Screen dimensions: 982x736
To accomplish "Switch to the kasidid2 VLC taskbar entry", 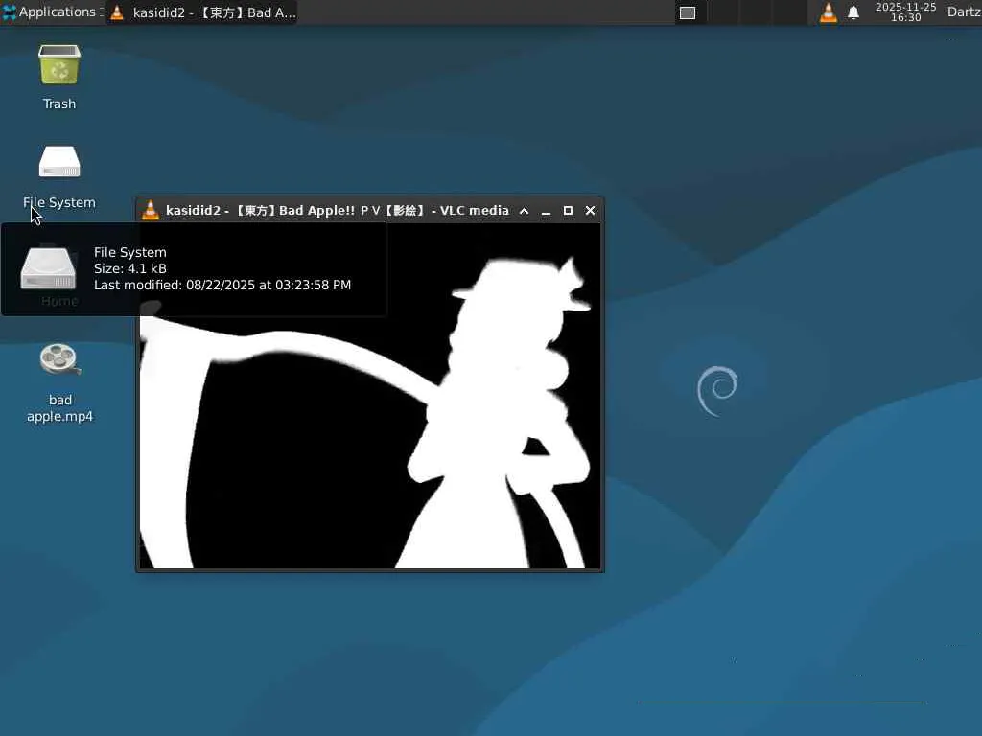I will pos(203,12).
